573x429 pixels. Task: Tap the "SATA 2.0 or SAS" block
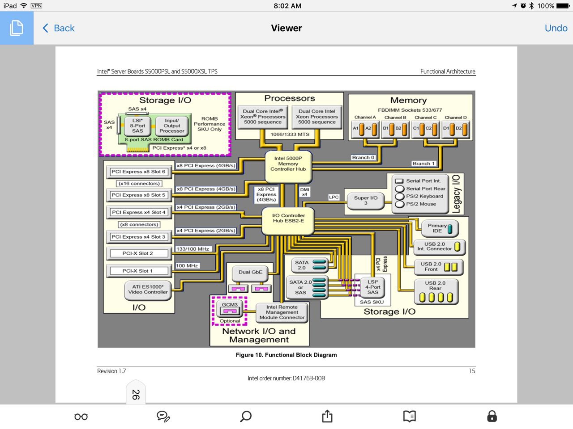(x=307, y=287)
